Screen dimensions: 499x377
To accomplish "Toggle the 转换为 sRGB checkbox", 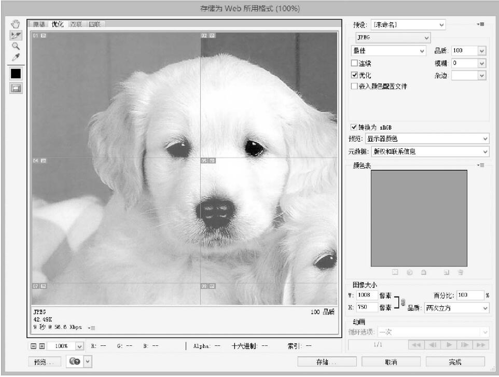I will (354, 127).
